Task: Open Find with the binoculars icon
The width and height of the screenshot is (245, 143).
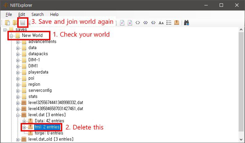Action: 186,23
